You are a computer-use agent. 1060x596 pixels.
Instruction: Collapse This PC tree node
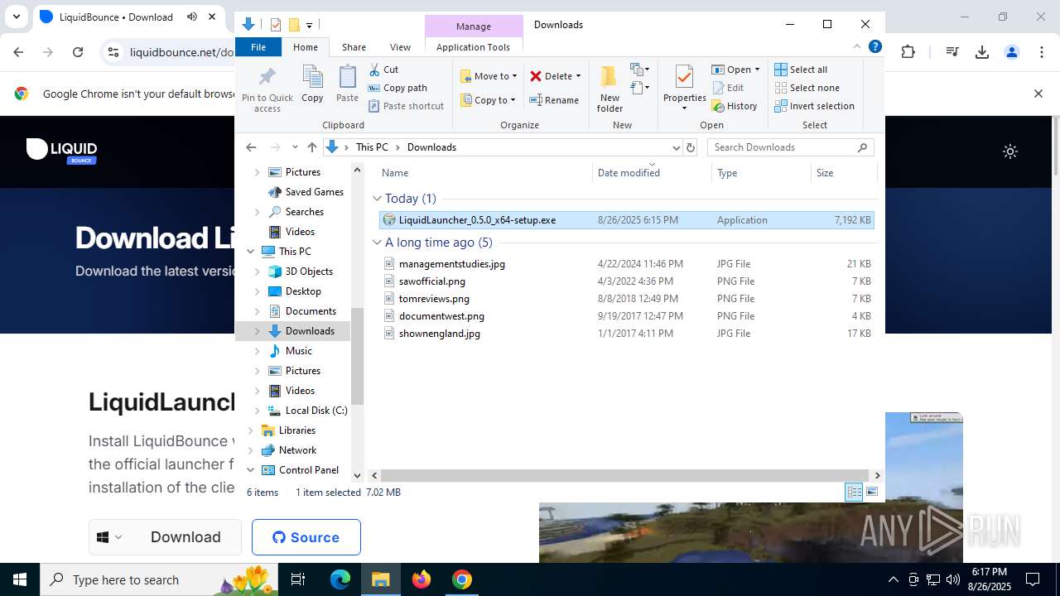click(251, 252)
